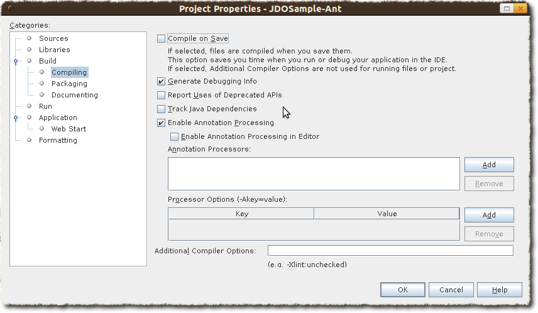The image size is (538, 313).
Task: Click the Additional Compiler Options field
Action: (x=390, y=251)
